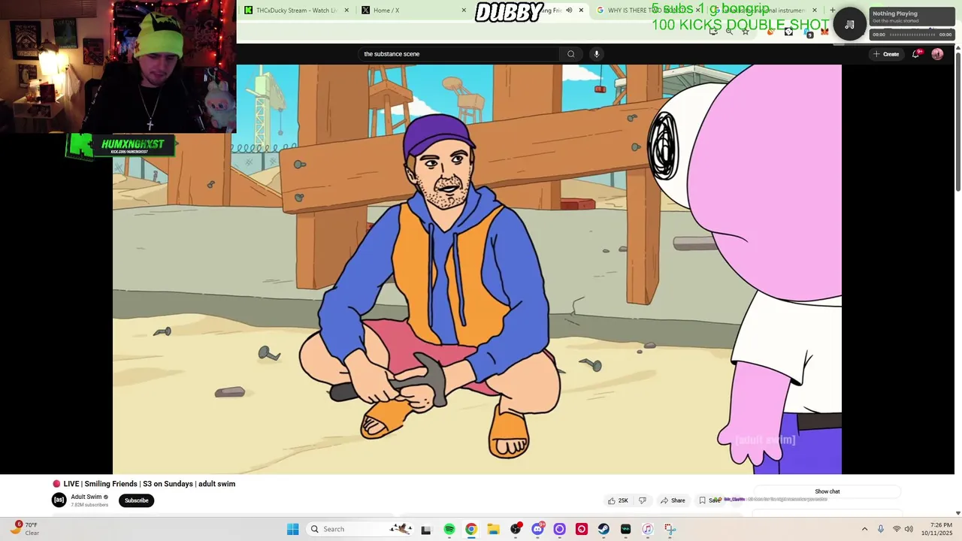Image resolution: width=962 pixels, height=541 pixels.
Task: Open the red circle app in the taskbar
Action: pos(582,529)
